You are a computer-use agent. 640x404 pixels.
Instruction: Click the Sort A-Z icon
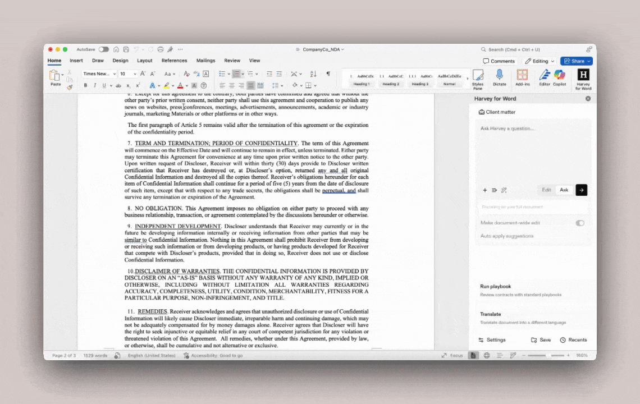313,74
